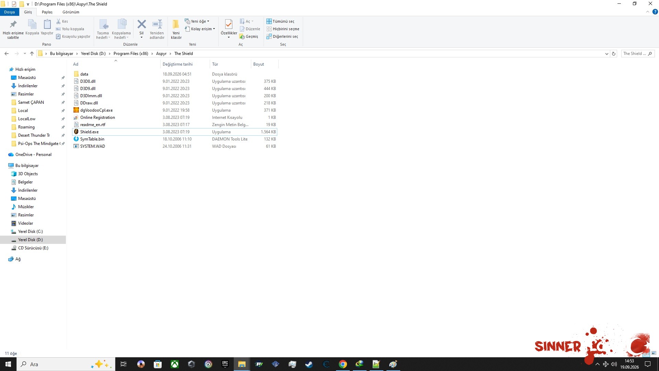This screenshot has width=659, height=371.
Task: Open Desert Thunder Tr quick access folder
Action: pyautogui.click(x=34, y=135)
